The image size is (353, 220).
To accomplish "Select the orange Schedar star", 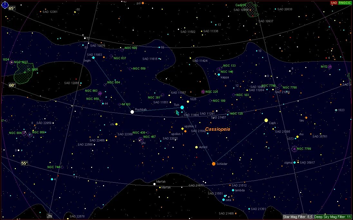I will coord(214,164).
